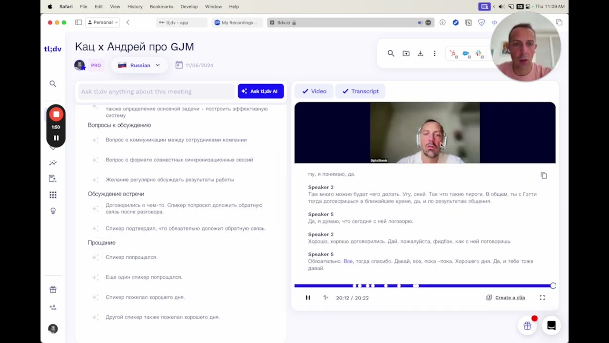Open the insights chart icon in sidebar

(x=53, y=163)
